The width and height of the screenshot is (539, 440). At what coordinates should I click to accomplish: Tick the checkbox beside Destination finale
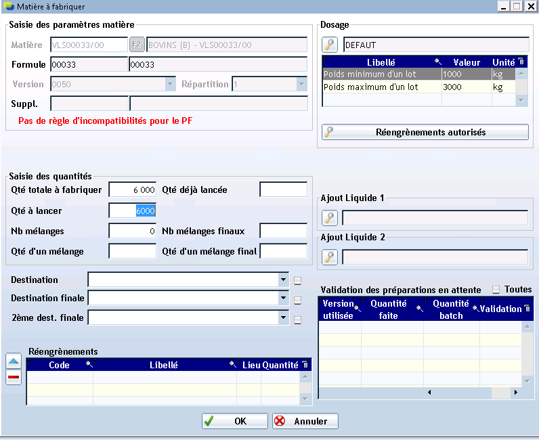(x=298, y=301)
